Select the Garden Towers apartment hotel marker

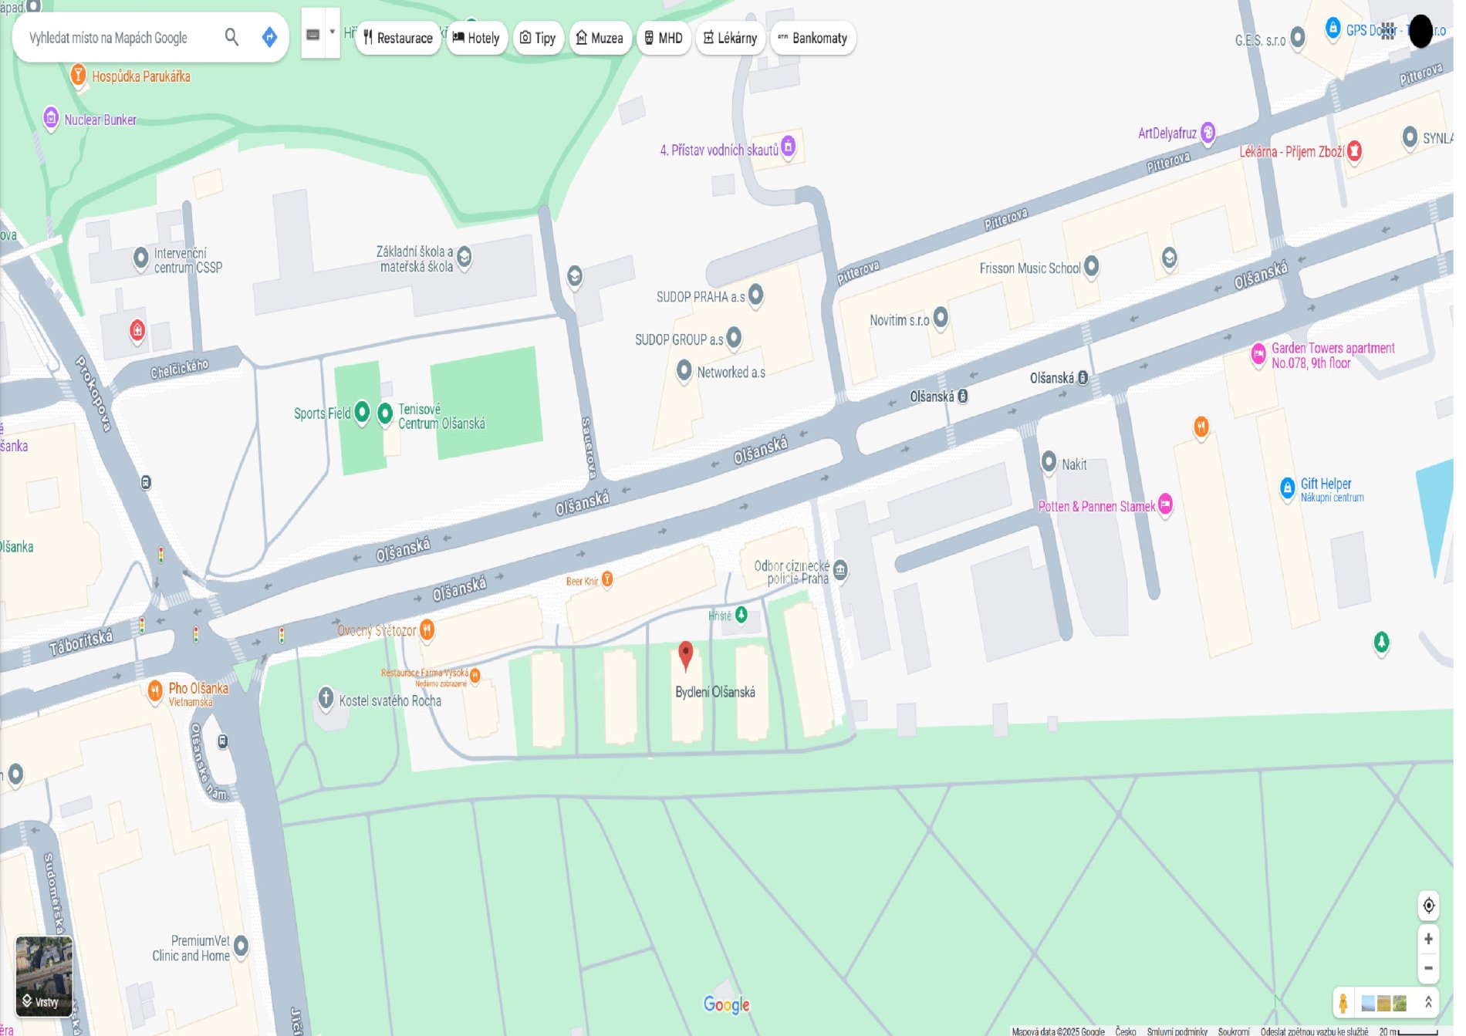point(1258,354)
